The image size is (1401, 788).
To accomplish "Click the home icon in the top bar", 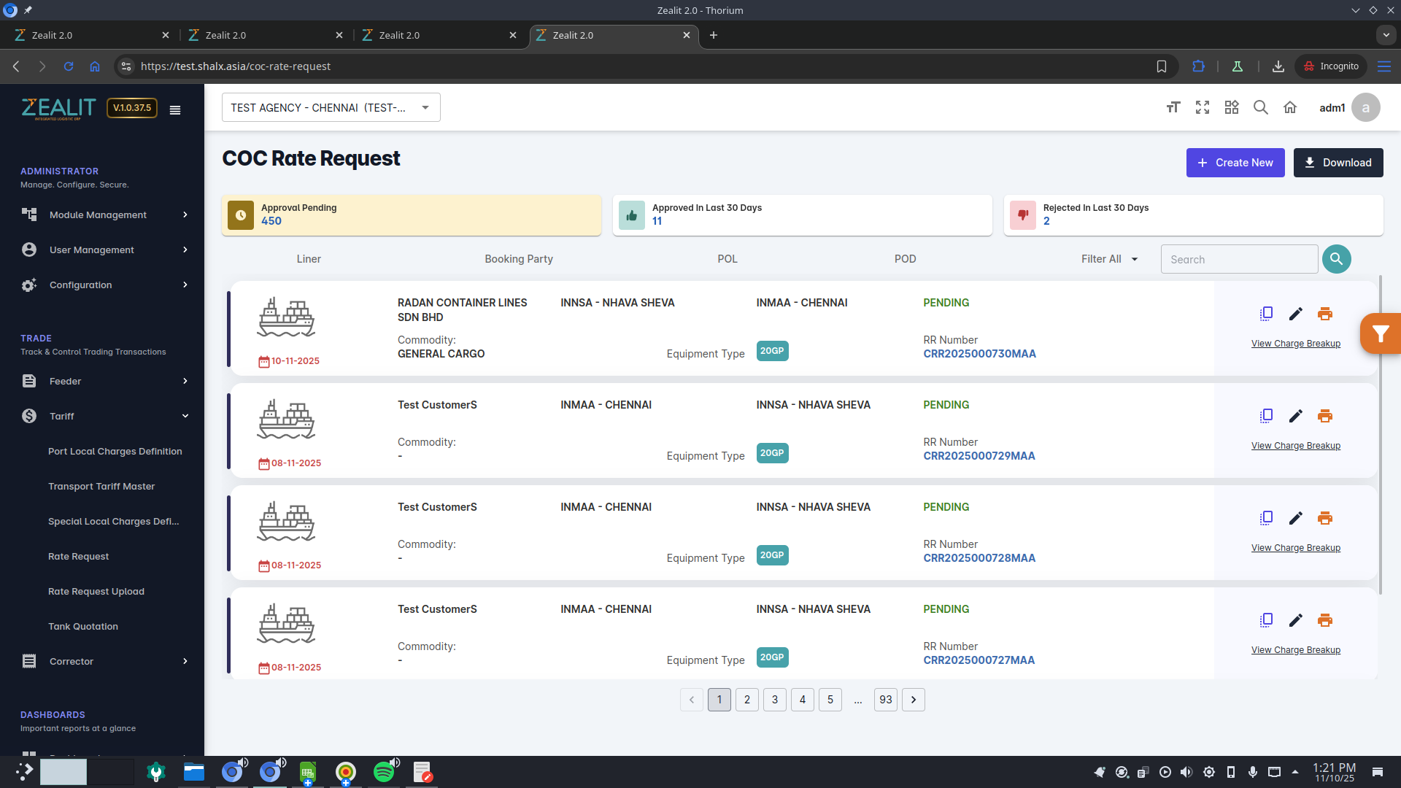I will (x=1290, y=107).
